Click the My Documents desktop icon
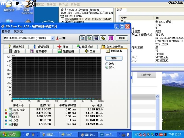 click(x=9, y=7)
